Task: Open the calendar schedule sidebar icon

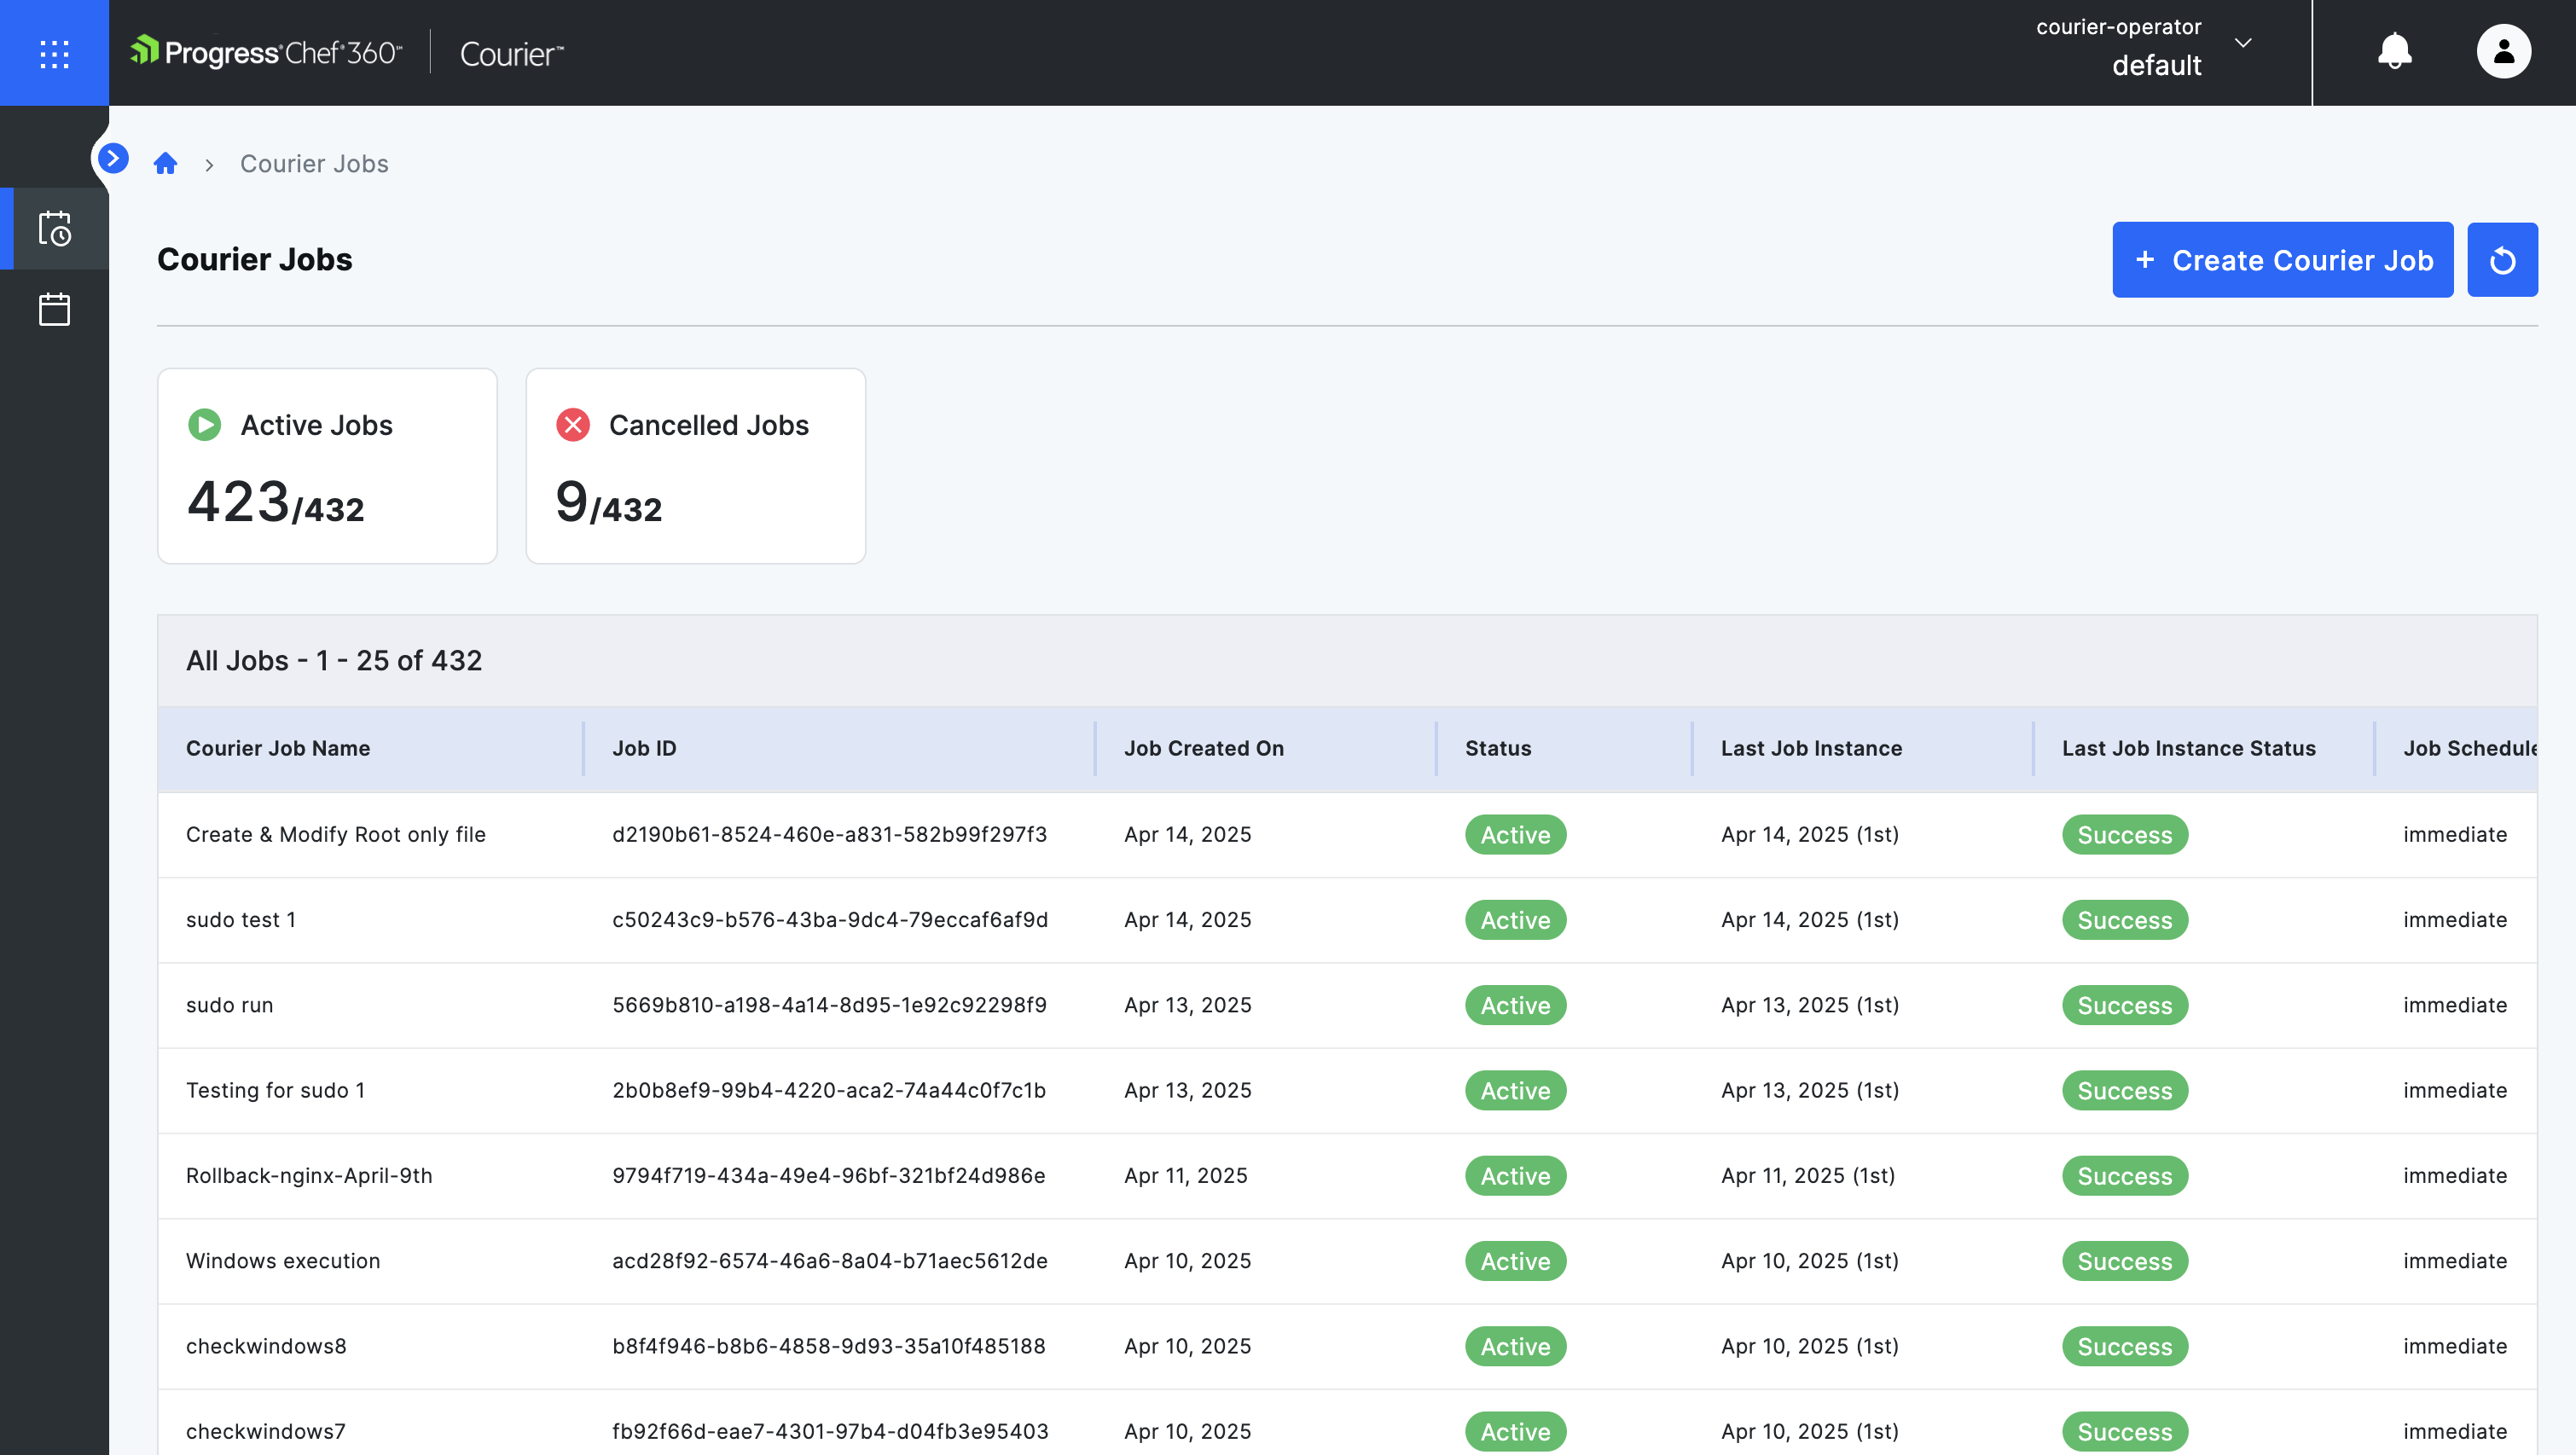Action: tap(54, 309)
